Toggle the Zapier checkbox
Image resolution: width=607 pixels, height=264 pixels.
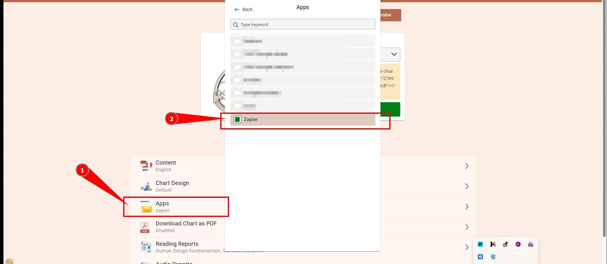click(238, 119)
